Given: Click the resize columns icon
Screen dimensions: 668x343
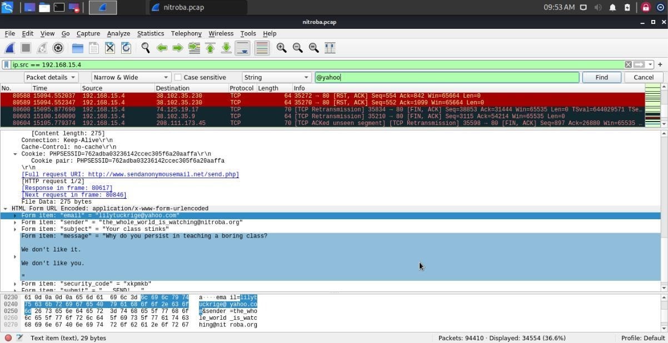Looking at the screenshot, I should point(330,48).
